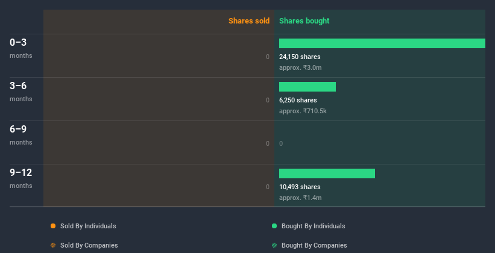This screenshot has width=495, height=253.
Task: Click the Shares bought column header
Action: tap(304, 21)
